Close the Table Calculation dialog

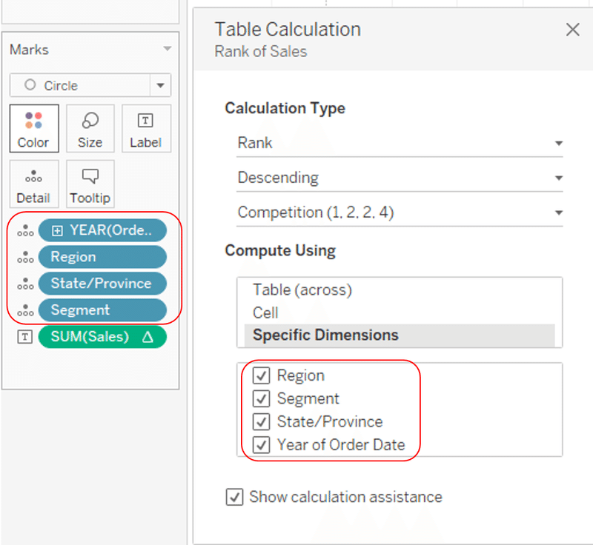[572, 30]
